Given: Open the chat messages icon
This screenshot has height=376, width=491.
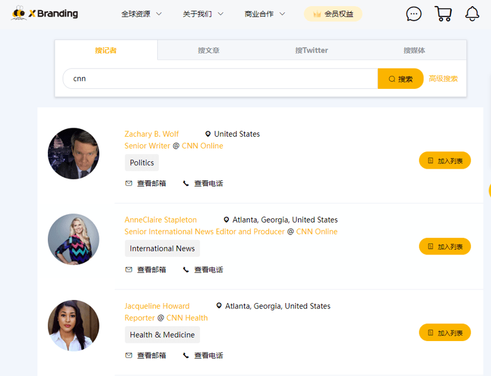Looking at the screenshot, I should coord(414,13).
